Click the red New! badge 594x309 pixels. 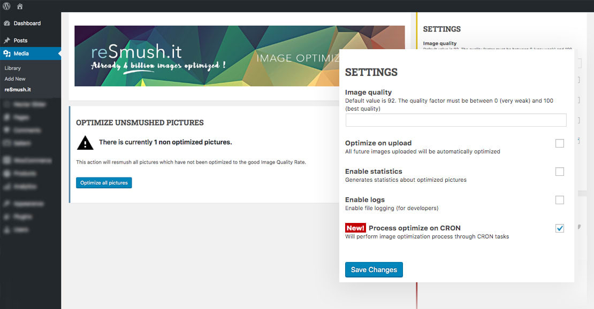coord(355,228)
